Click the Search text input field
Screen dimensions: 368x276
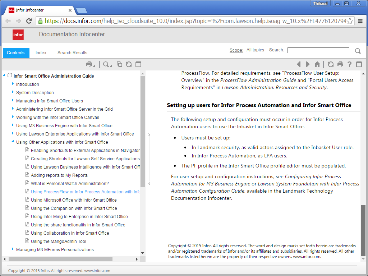click(x=318, y=50)
